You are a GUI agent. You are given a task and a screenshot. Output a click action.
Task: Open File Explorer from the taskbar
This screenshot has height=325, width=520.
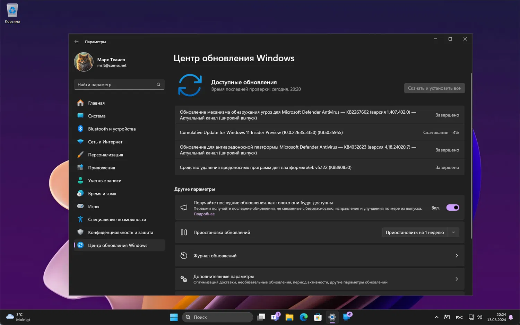[x=289, y=317]
